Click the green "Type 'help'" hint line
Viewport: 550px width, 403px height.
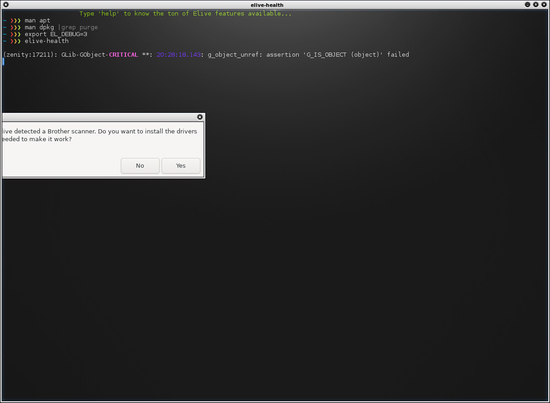[x=185, y=14]
